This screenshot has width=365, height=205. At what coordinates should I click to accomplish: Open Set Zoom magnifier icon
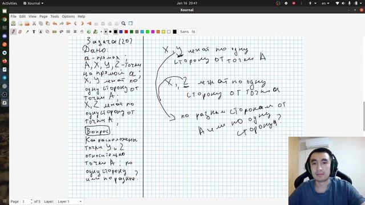pyautogui.click(x=123, y=23)
